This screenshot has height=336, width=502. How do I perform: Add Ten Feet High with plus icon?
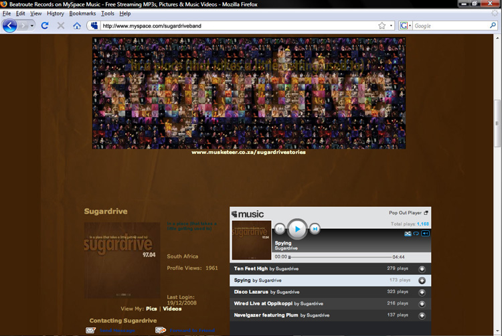(422, 269)
